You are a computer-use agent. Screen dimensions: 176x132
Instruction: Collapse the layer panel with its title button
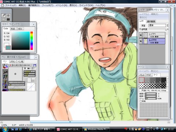[168, 10]
